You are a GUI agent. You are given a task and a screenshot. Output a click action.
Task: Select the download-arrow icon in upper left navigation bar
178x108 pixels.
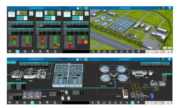pos(32,51)
